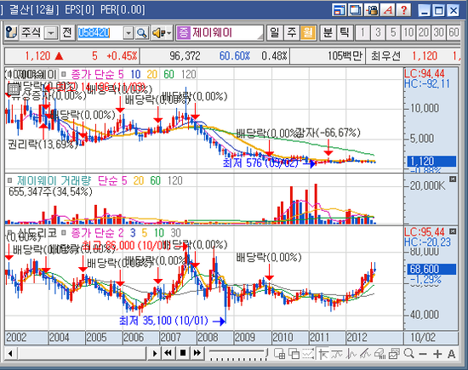
Task: Zoom out with the minus icon
Action: 423,354
